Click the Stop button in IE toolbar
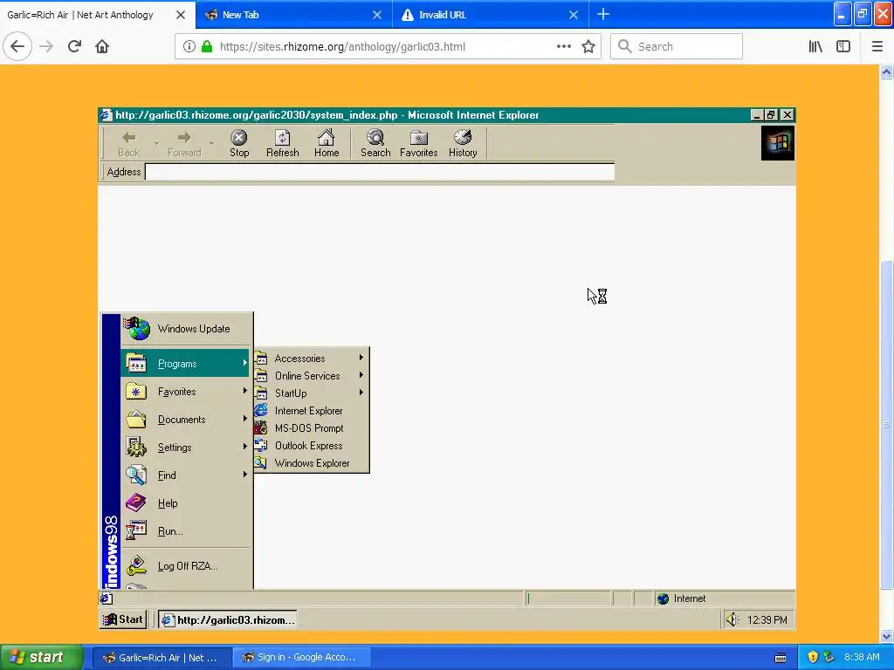894x670 pixels. coord(239,144)
